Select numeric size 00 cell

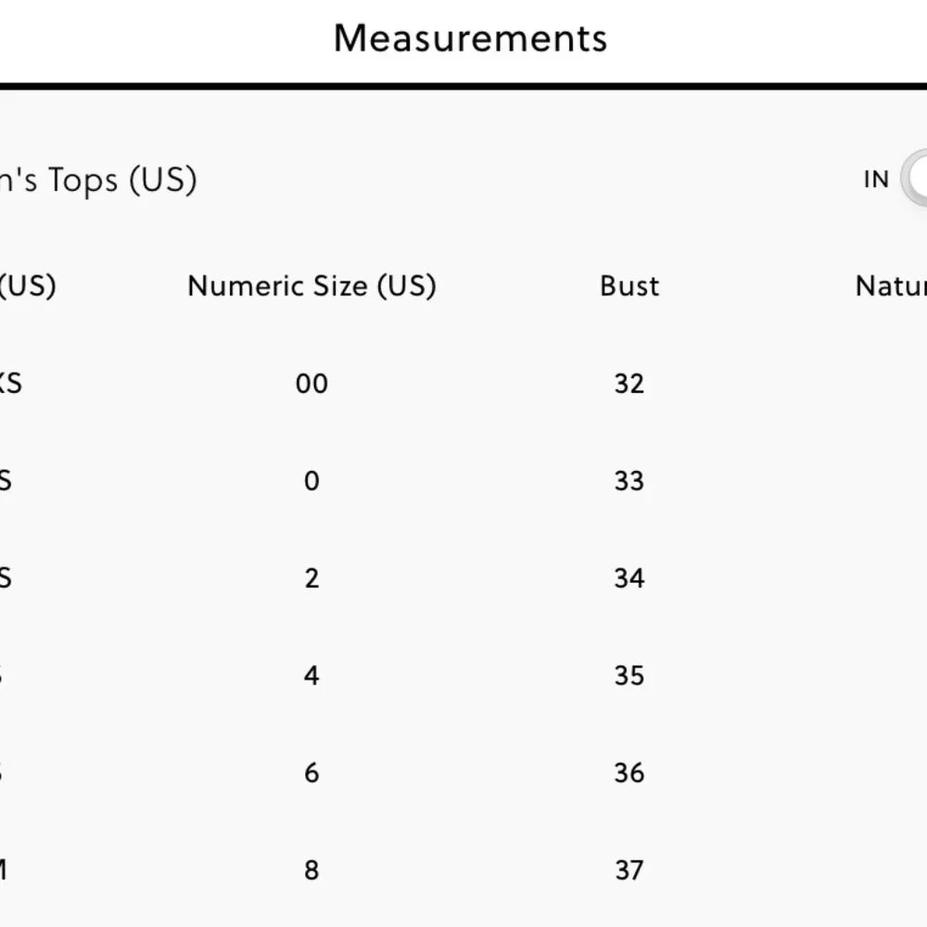coord(311,384)
